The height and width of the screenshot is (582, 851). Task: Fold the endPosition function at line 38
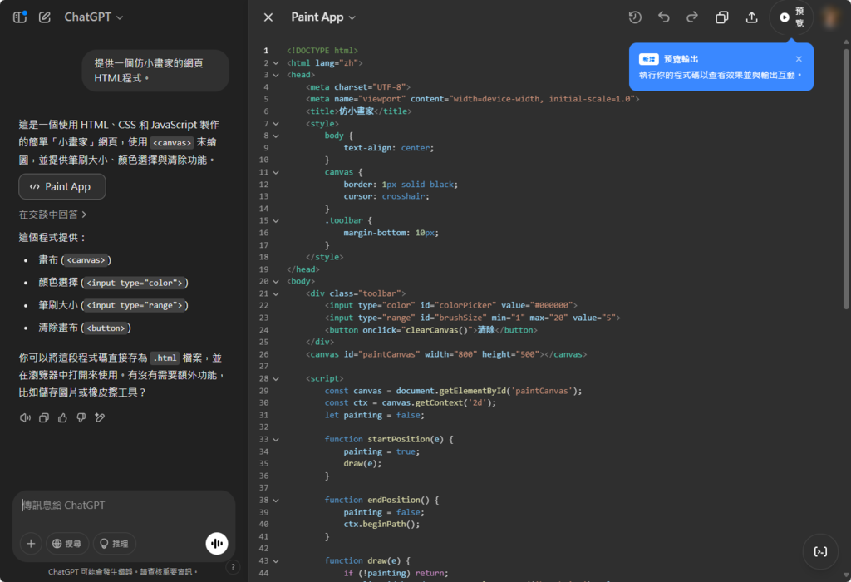[276, 500]
